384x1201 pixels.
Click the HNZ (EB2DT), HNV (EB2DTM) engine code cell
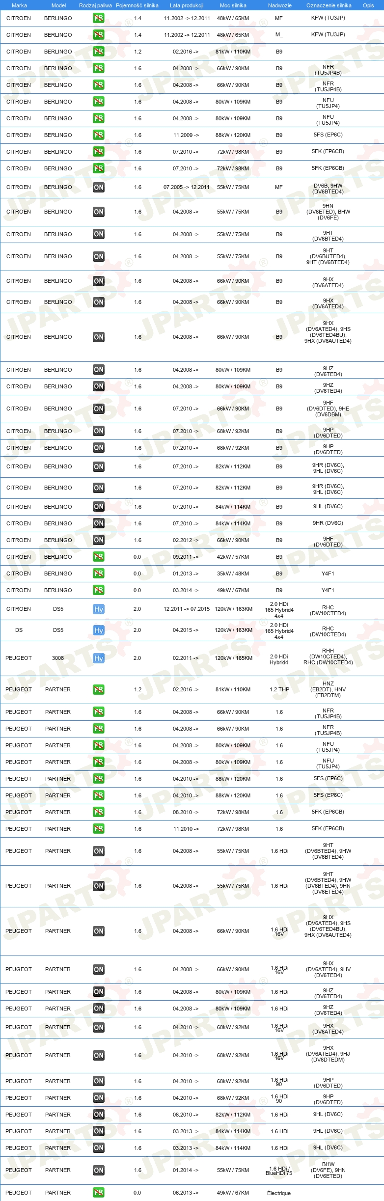click(328, 689)
